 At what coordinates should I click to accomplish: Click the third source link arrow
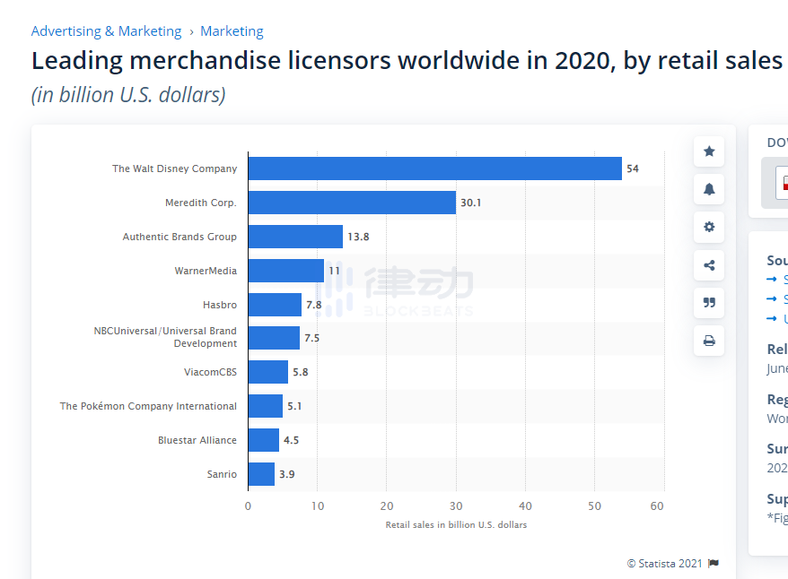click(x=773, y=319)
